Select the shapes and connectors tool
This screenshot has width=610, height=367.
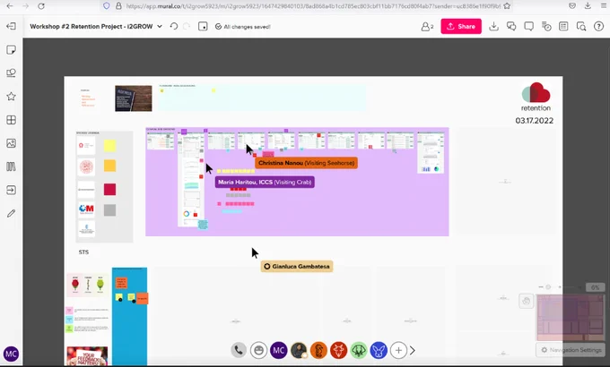pos(11,73)
